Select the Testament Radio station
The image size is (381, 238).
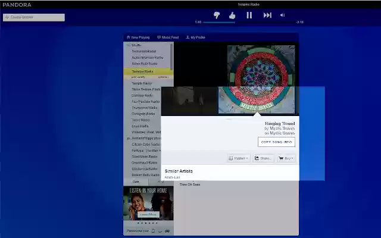tap(144, 51)
